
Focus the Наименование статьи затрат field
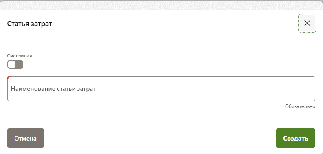pyautogui.click(x=161, y=89)
